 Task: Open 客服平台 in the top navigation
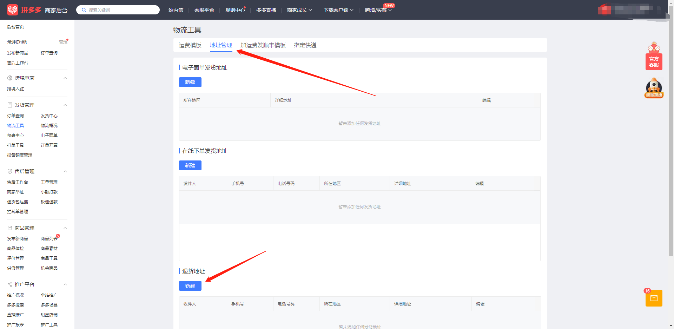(204, 10)
